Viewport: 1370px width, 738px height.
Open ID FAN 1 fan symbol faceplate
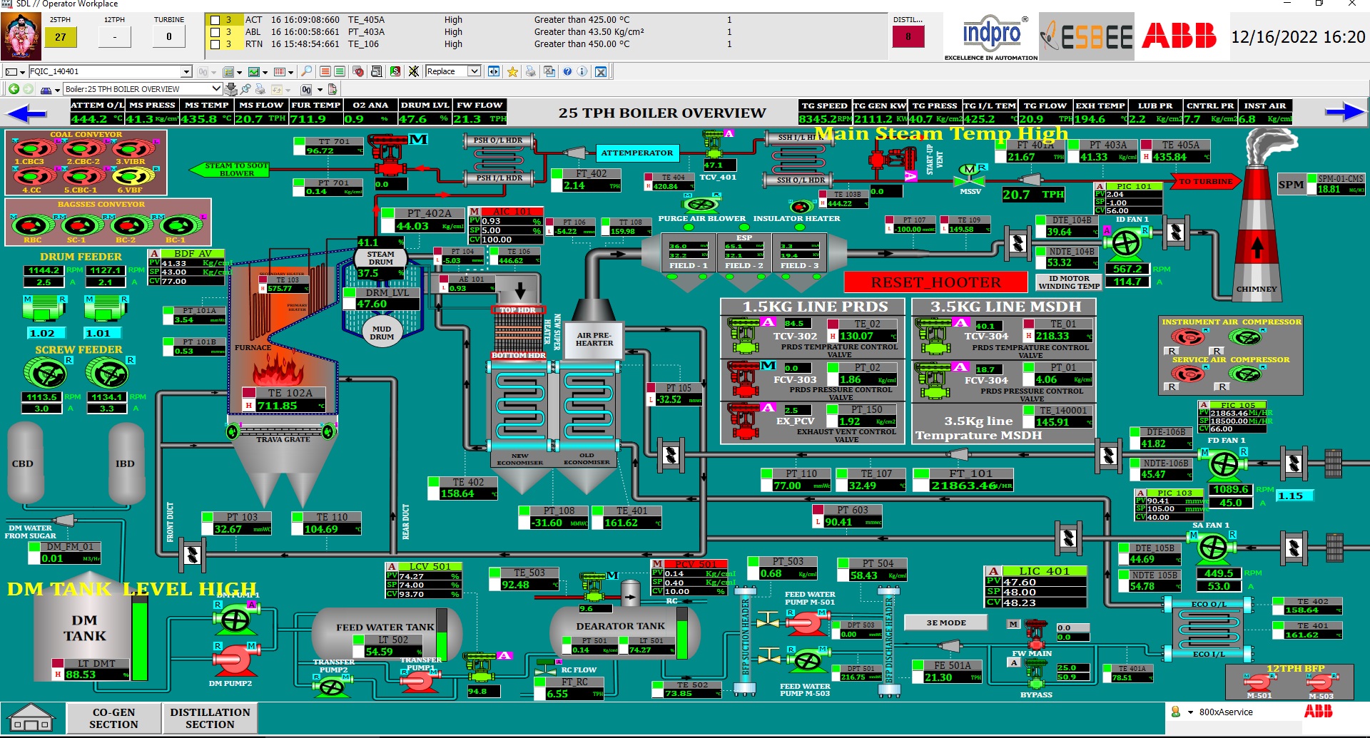coord(1126,243)
